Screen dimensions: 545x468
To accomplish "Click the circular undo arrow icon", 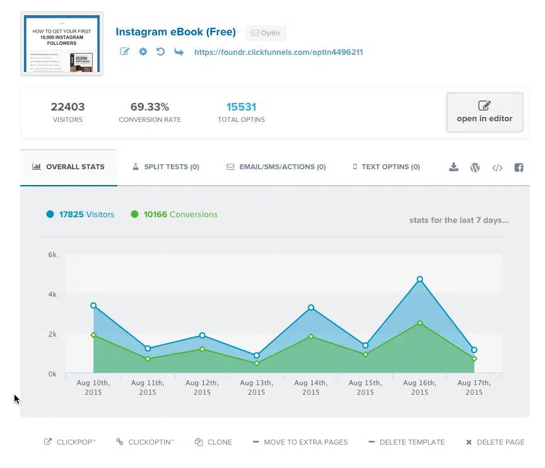I will click(x=160, y=52).
